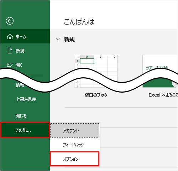
Task: Select オプション in the popup menu
Action: 75,159
